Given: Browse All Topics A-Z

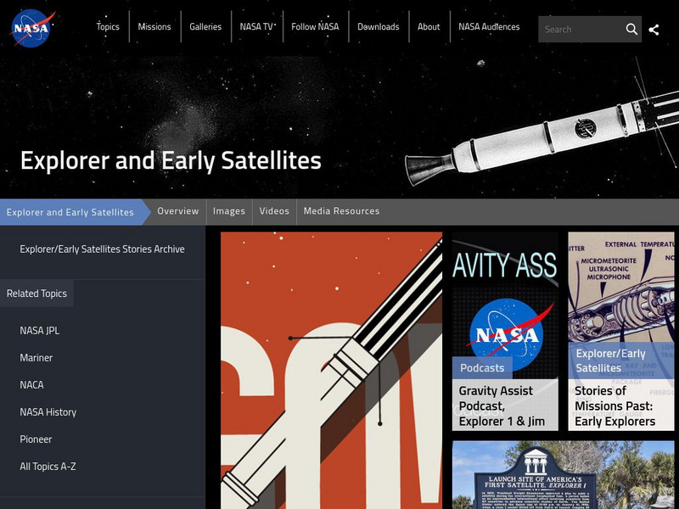Looking at the screenshot, I should tap(48, 466).
